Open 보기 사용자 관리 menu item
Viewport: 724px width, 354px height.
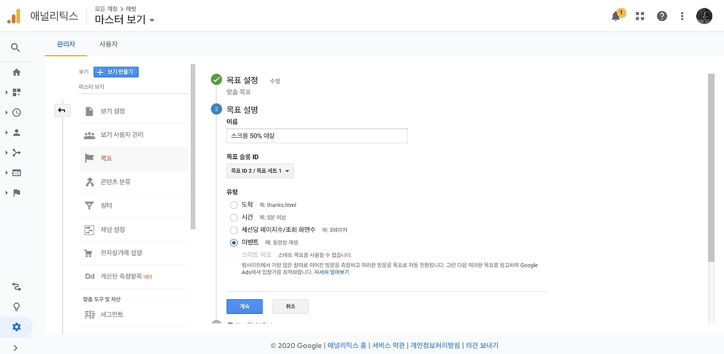point(133,135)
